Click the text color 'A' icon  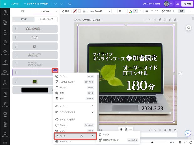pos(130,11)
